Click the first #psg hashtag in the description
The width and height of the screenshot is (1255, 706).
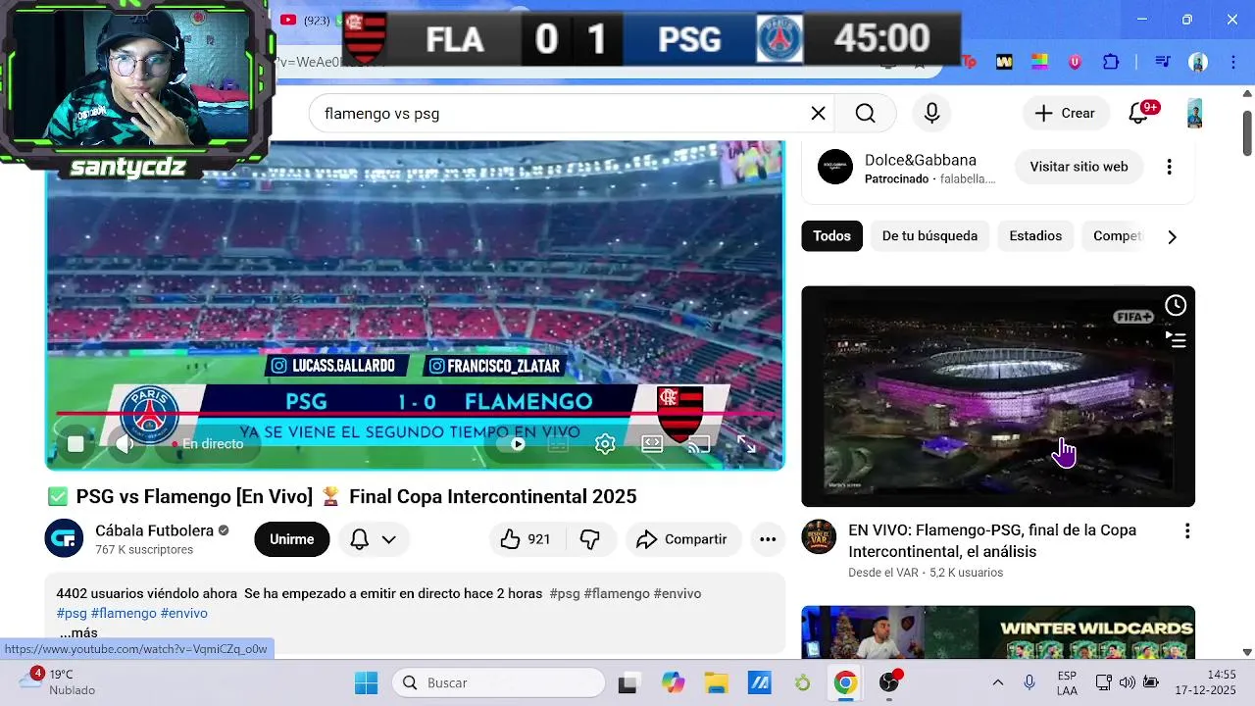pyautogui.click(x=565, y=593)
